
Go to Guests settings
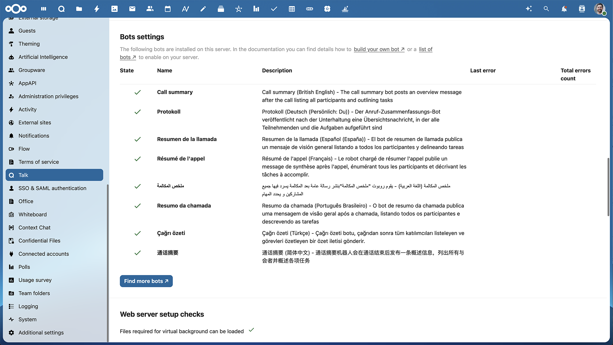[x=54, y=31]
